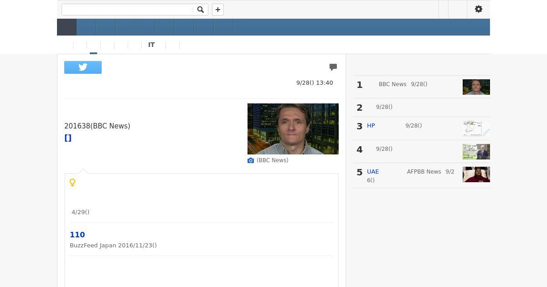Viewport: 547px width, 287px height.
Task: Open the related article titled 110
Action: [77, 235]
